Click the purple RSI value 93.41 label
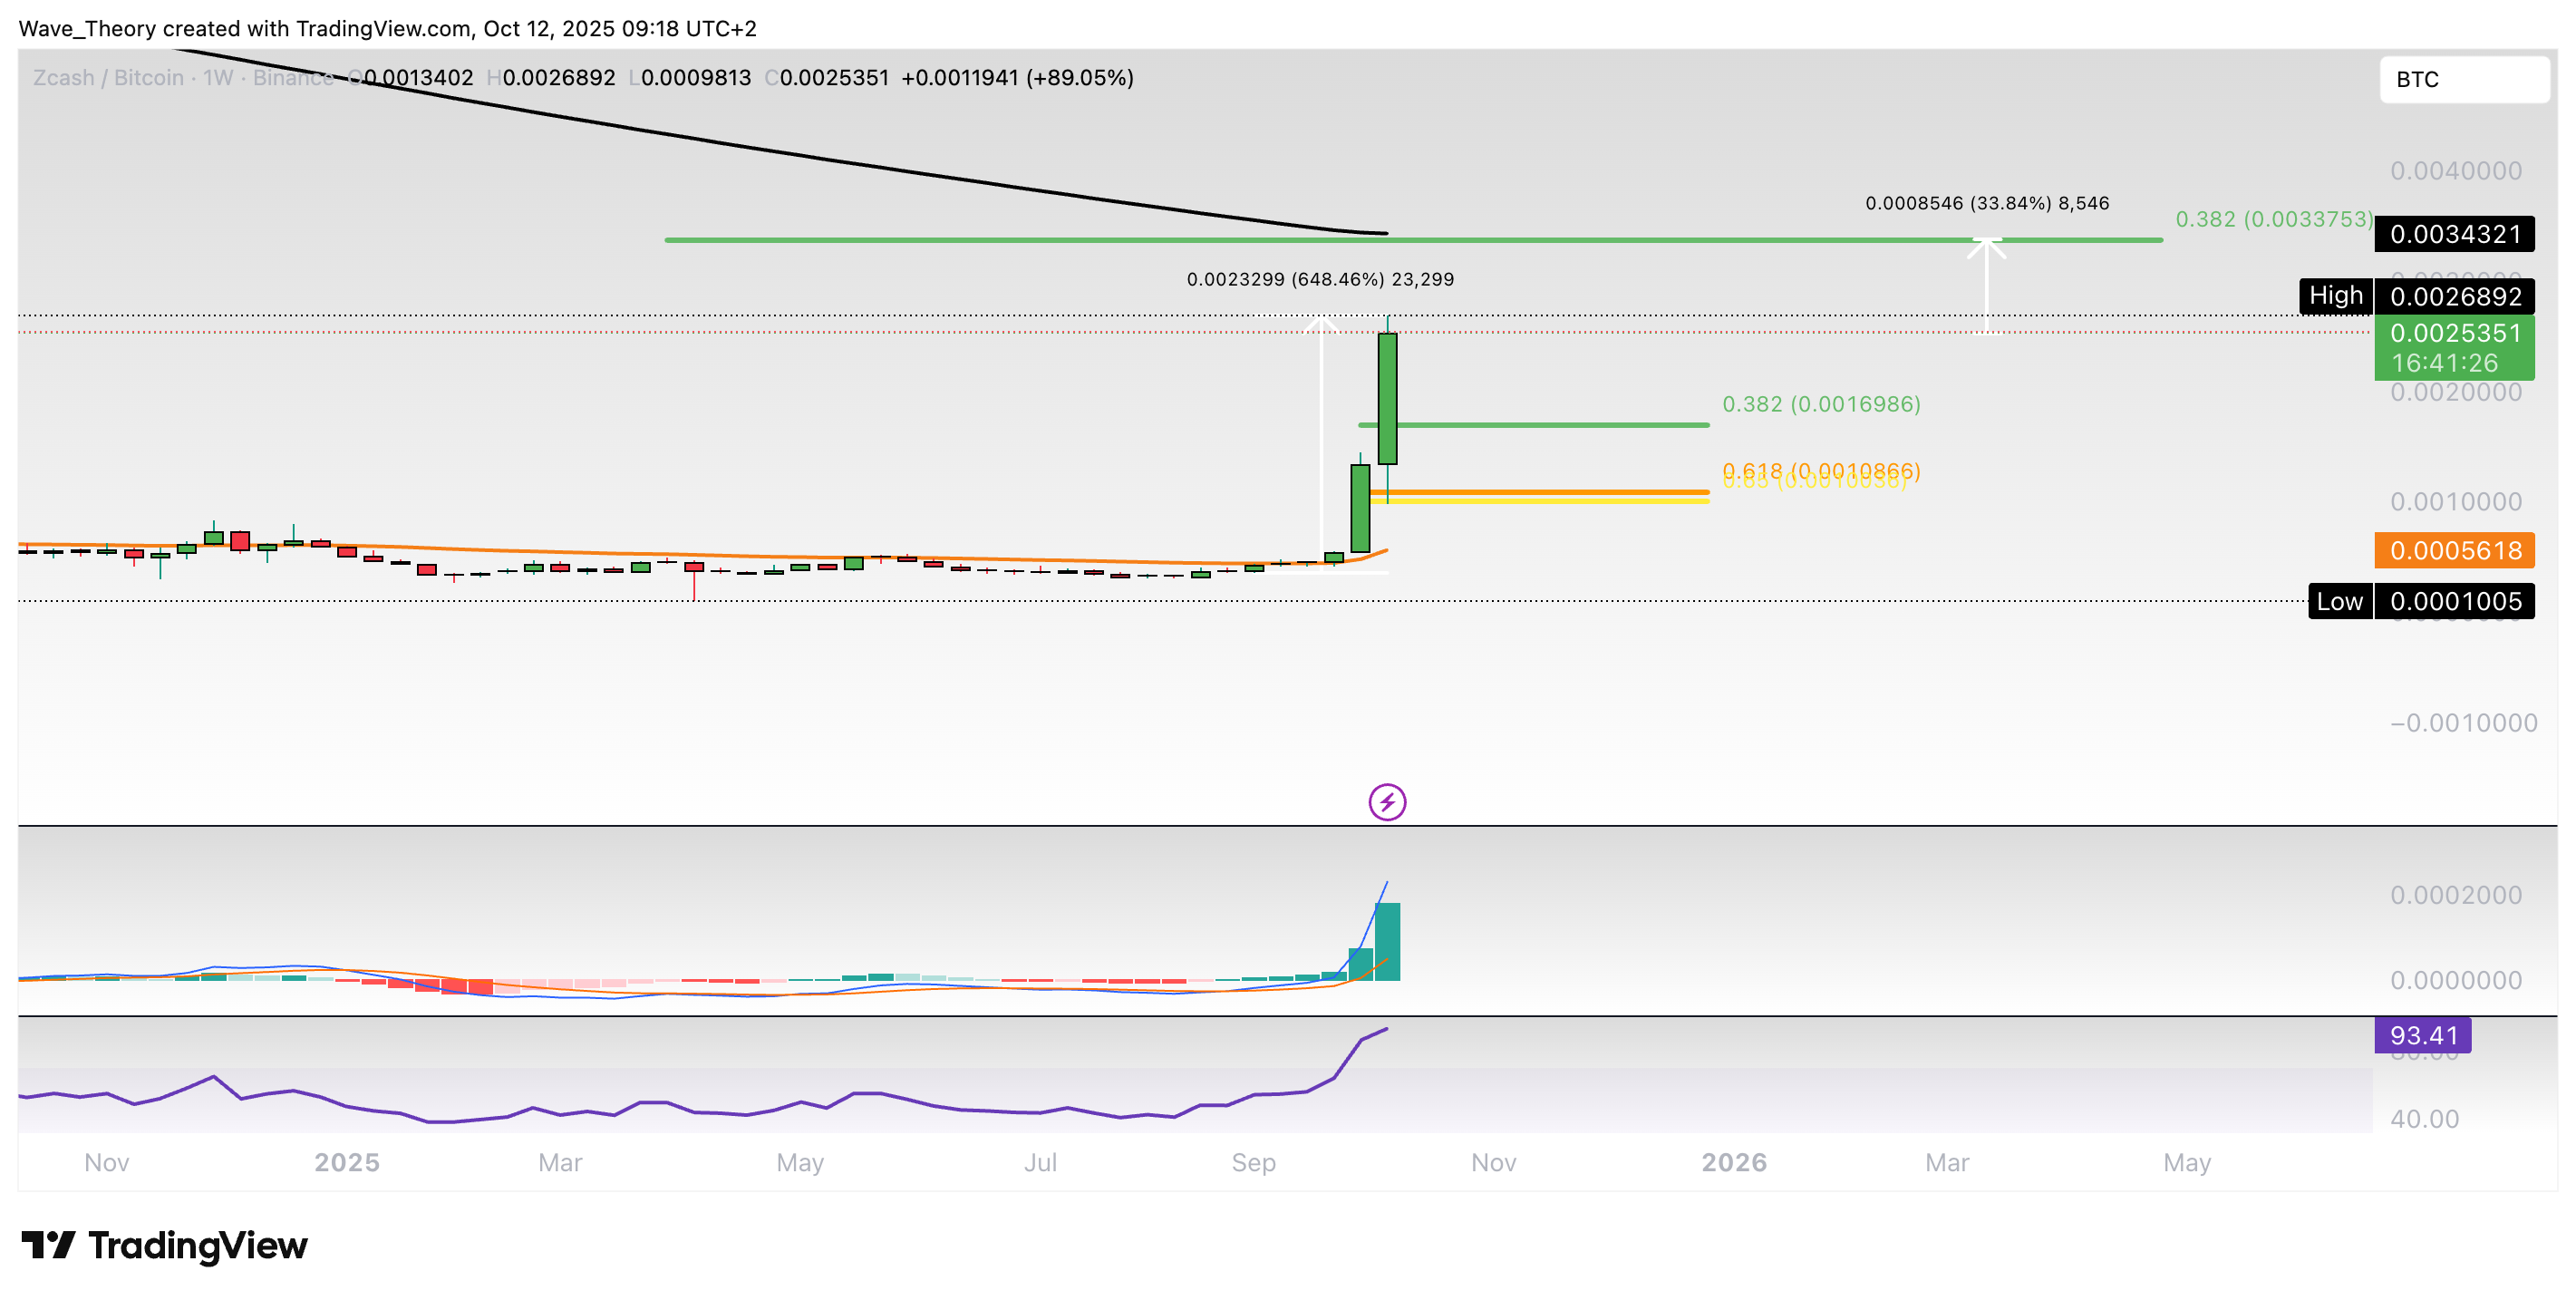 [x=2422, y=1035]
